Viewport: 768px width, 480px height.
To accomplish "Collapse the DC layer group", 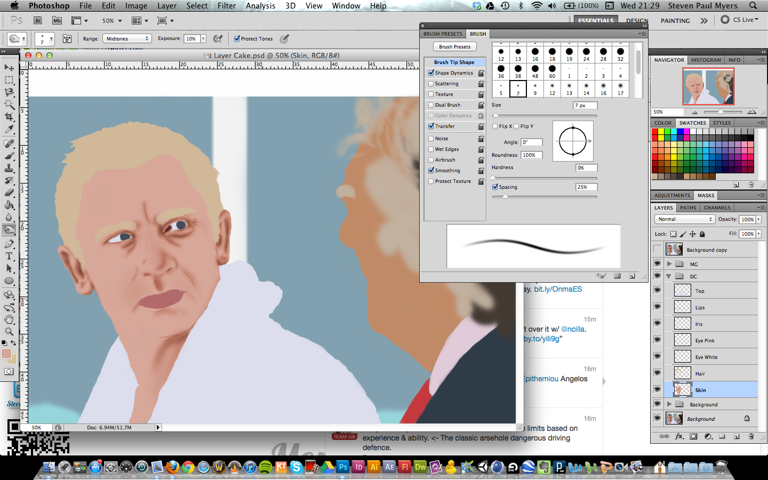I will [x=669, y=276].
